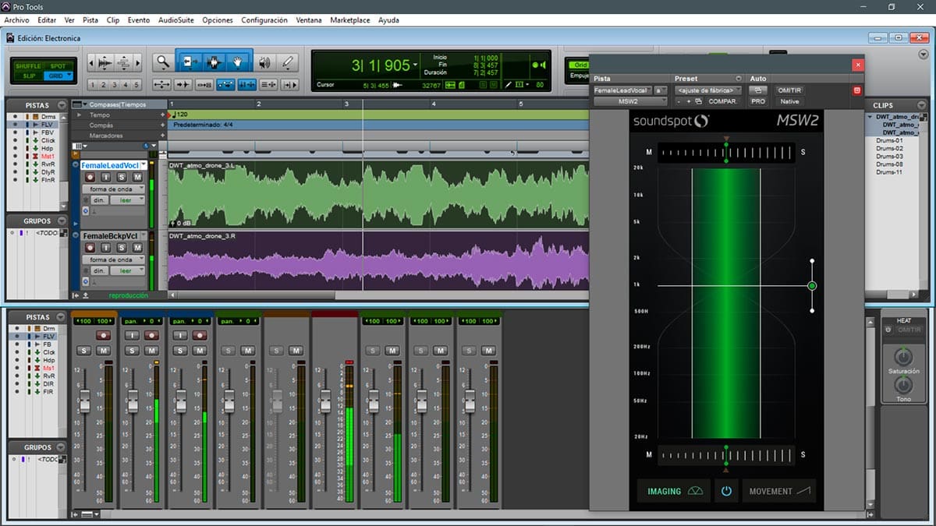Solo the FemaleBckpVcl track in edit window
Image resolution: width=936 pixels, height=526 pixels.
[122, 248]
